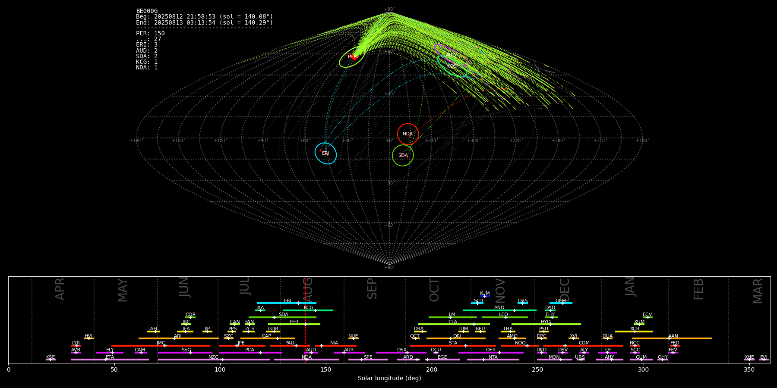The height and width of the screenshot is (388, 777).
Task: Click the ORI shower bar in the timeline
Action: point(456,338)
